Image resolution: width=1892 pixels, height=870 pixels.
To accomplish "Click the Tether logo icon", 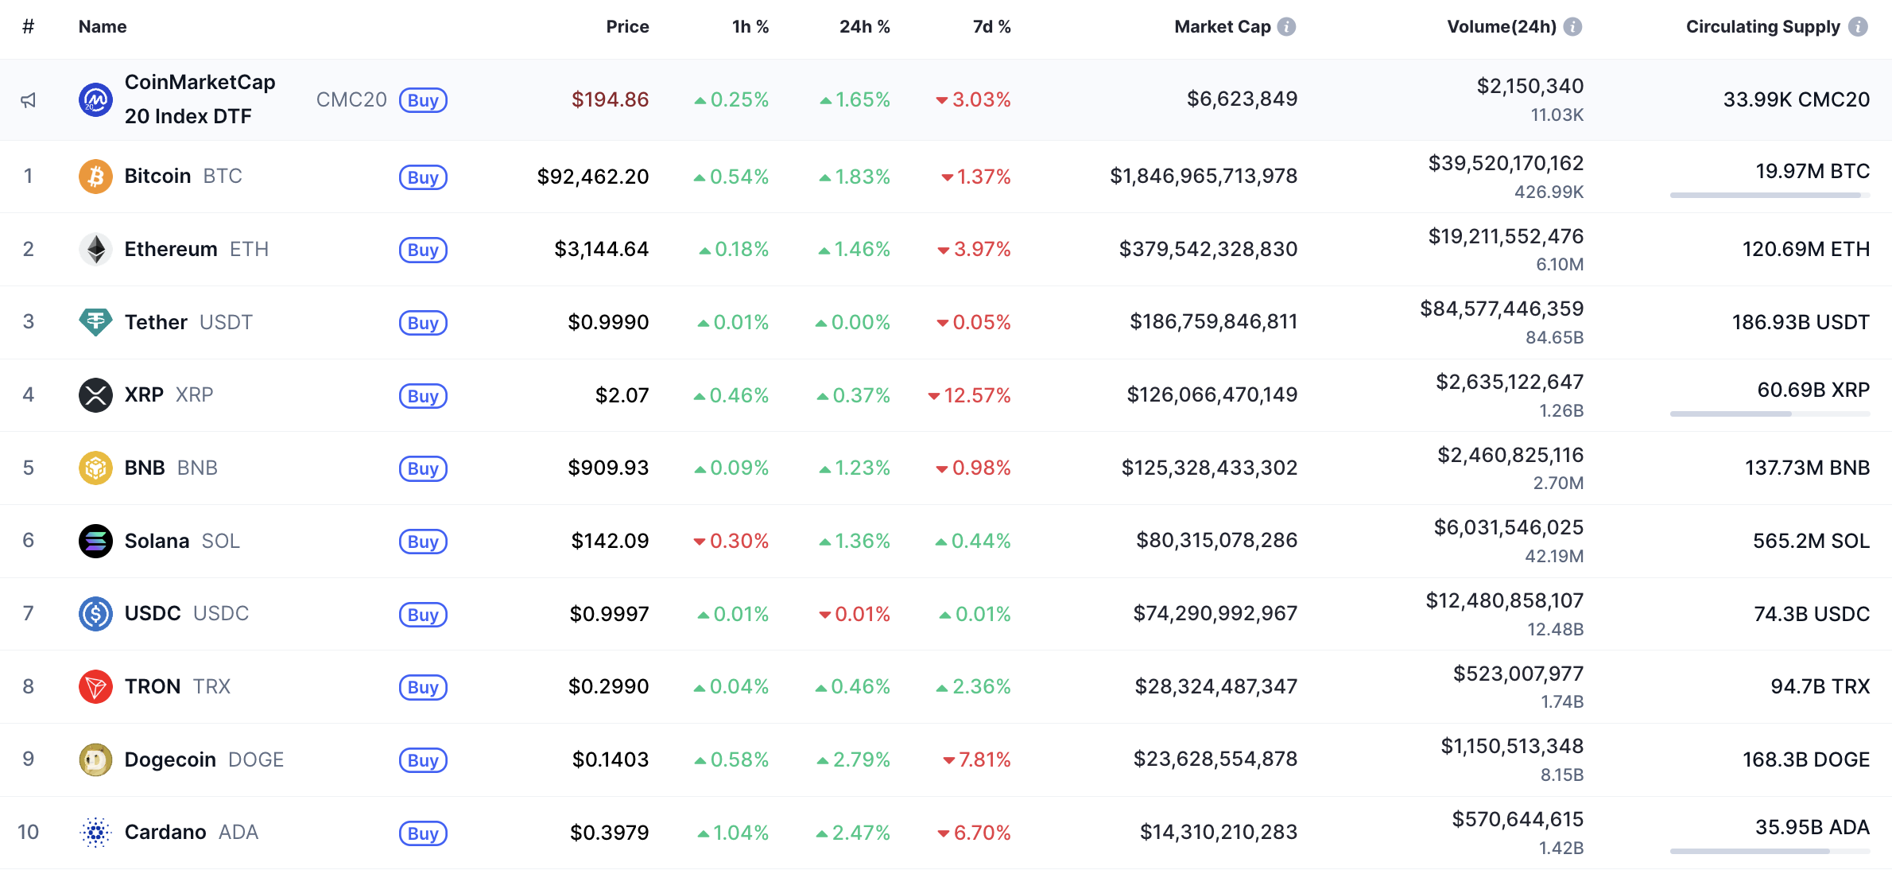I will coord(95,322).
